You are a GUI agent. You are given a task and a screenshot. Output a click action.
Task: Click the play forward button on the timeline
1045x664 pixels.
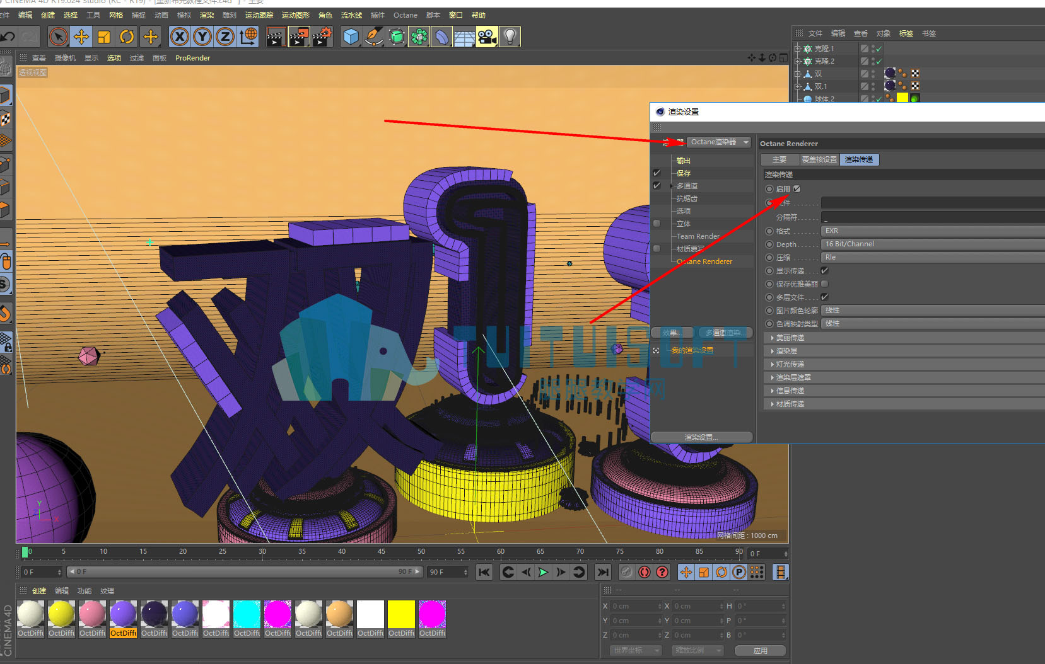point(543,572)
